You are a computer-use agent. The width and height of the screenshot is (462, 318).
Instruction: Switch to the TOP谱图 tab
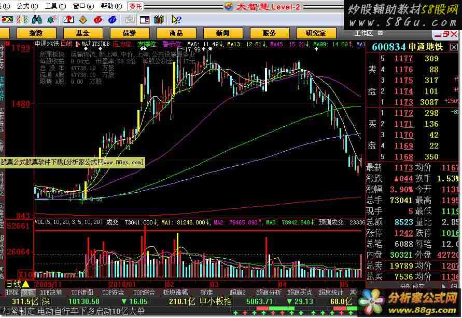(82, 293)
